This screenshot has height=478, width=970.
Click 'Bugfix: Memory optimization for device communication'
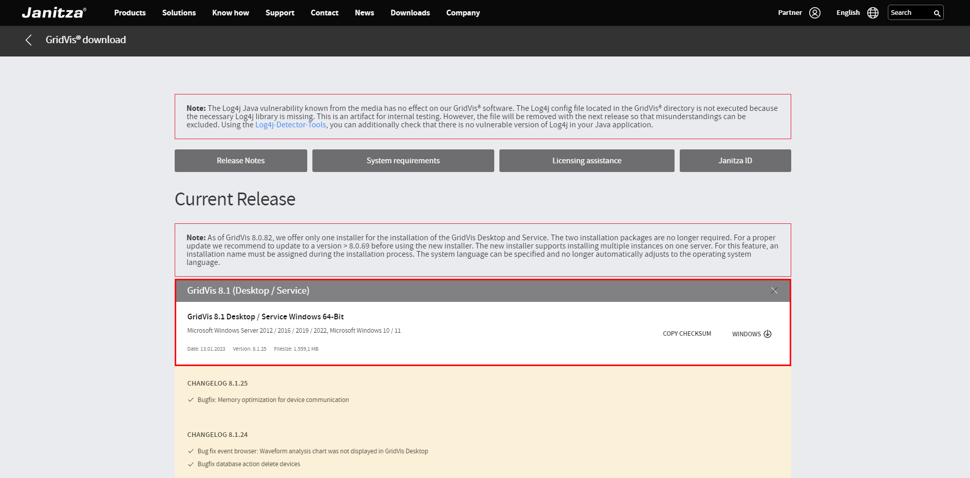pyautogui.click(x=273, y=400)
